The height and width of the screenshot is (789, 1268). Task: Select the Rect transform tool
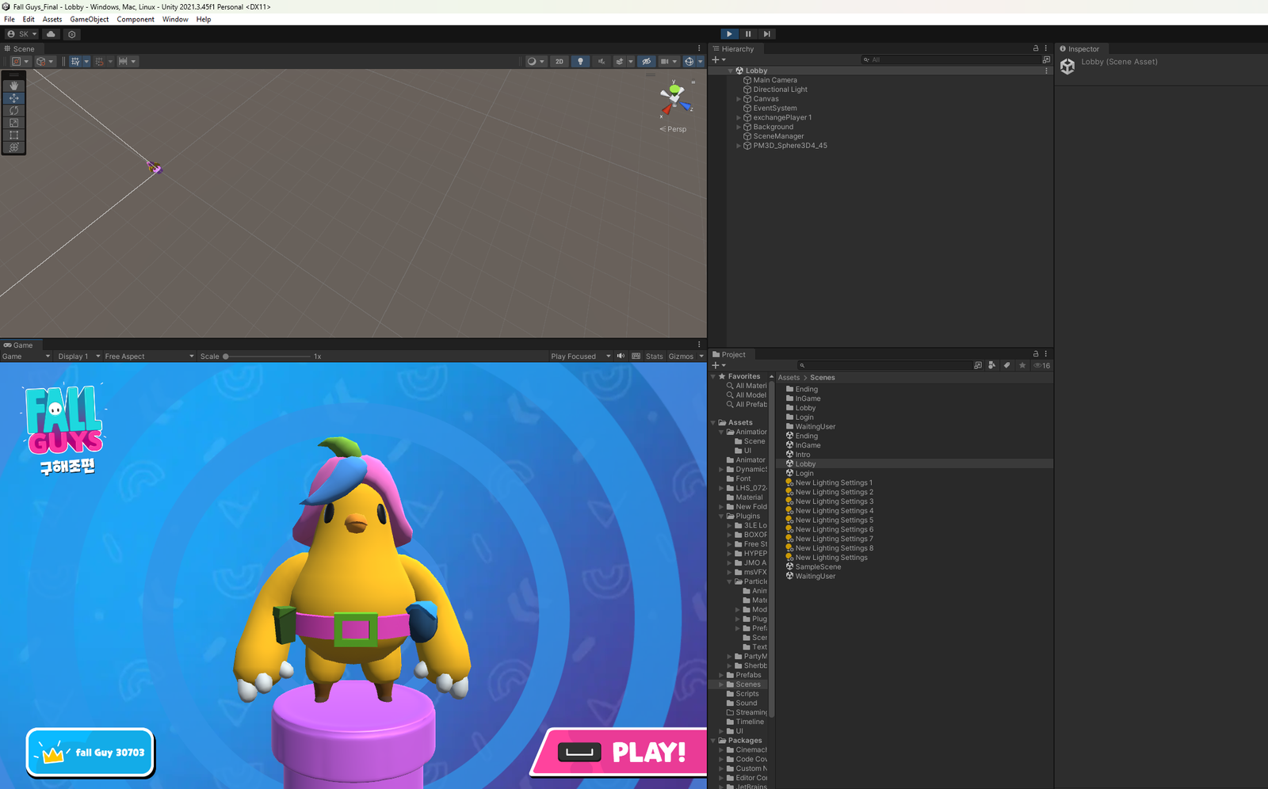(x=13, y=135)
